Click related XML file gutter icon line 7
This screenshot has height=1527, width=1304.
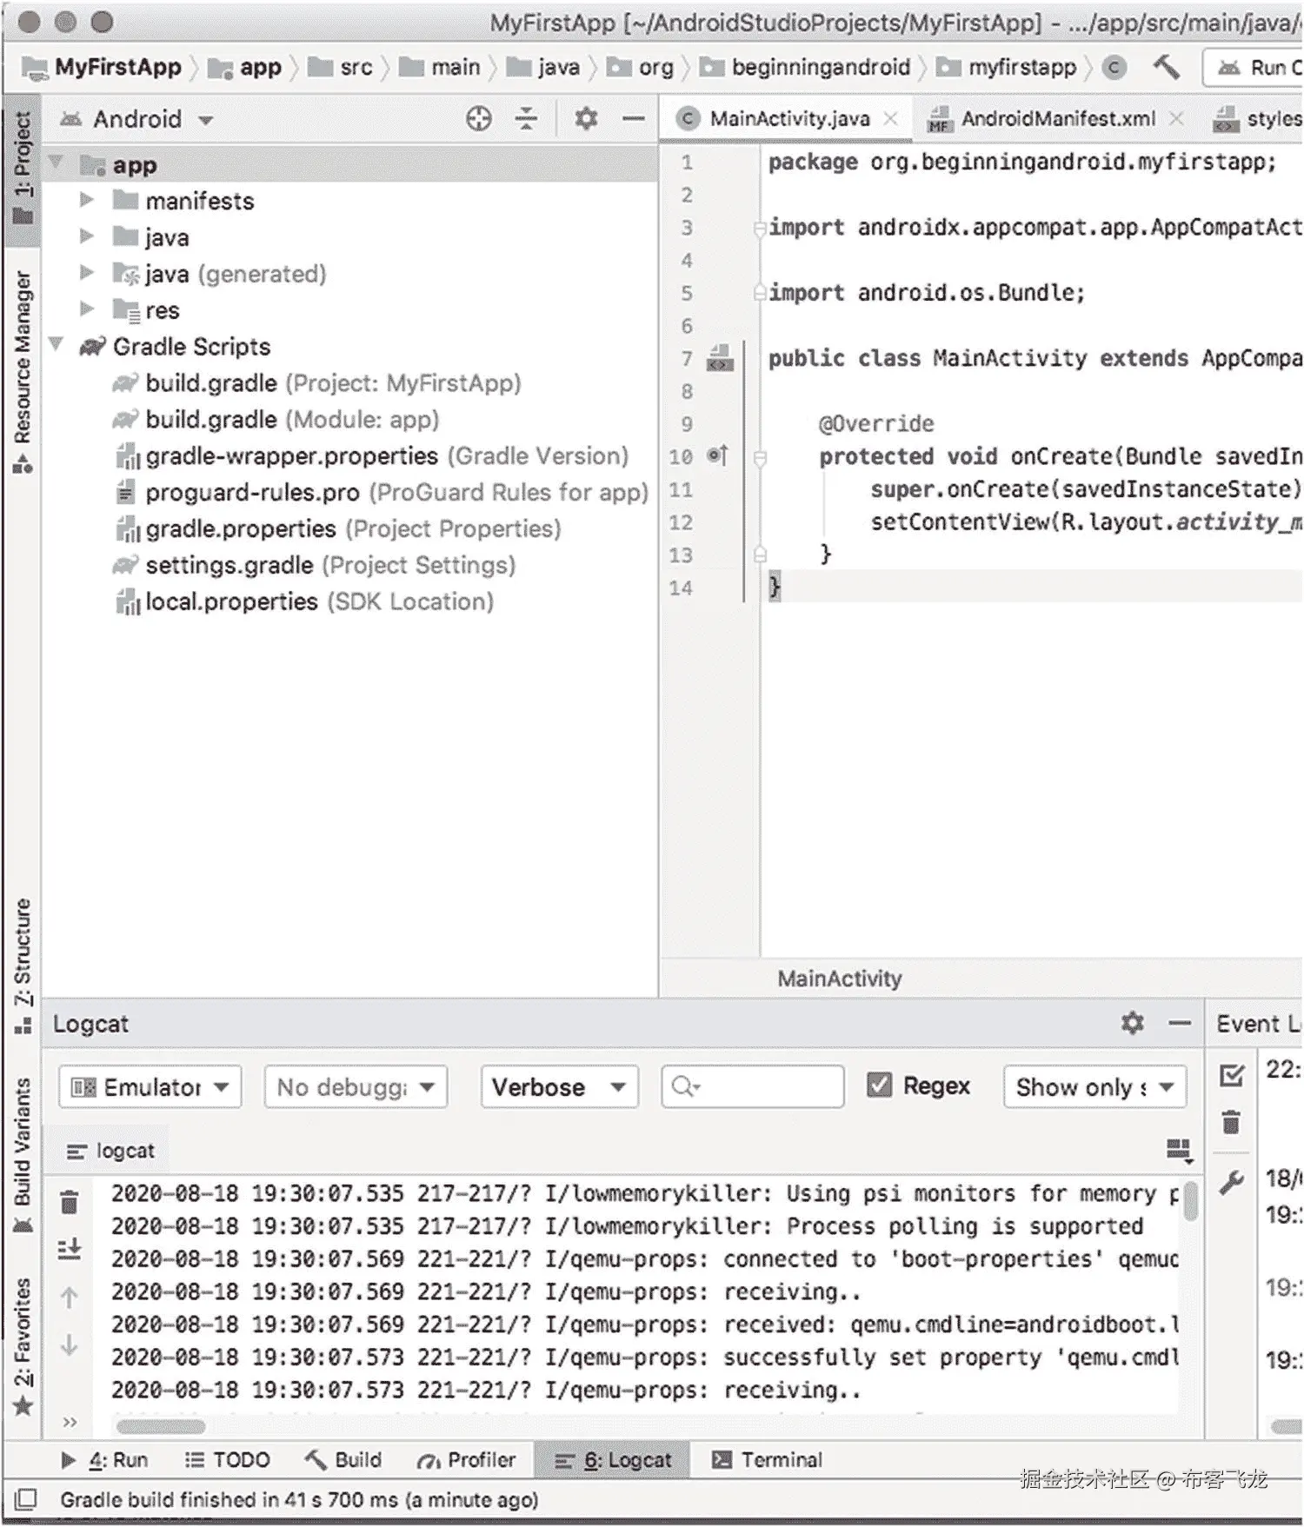720,357
